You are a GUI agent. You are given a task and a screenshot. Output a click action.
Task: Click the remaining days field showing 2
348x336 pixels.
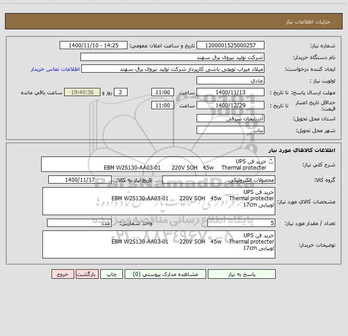click(x=121, y=92)
